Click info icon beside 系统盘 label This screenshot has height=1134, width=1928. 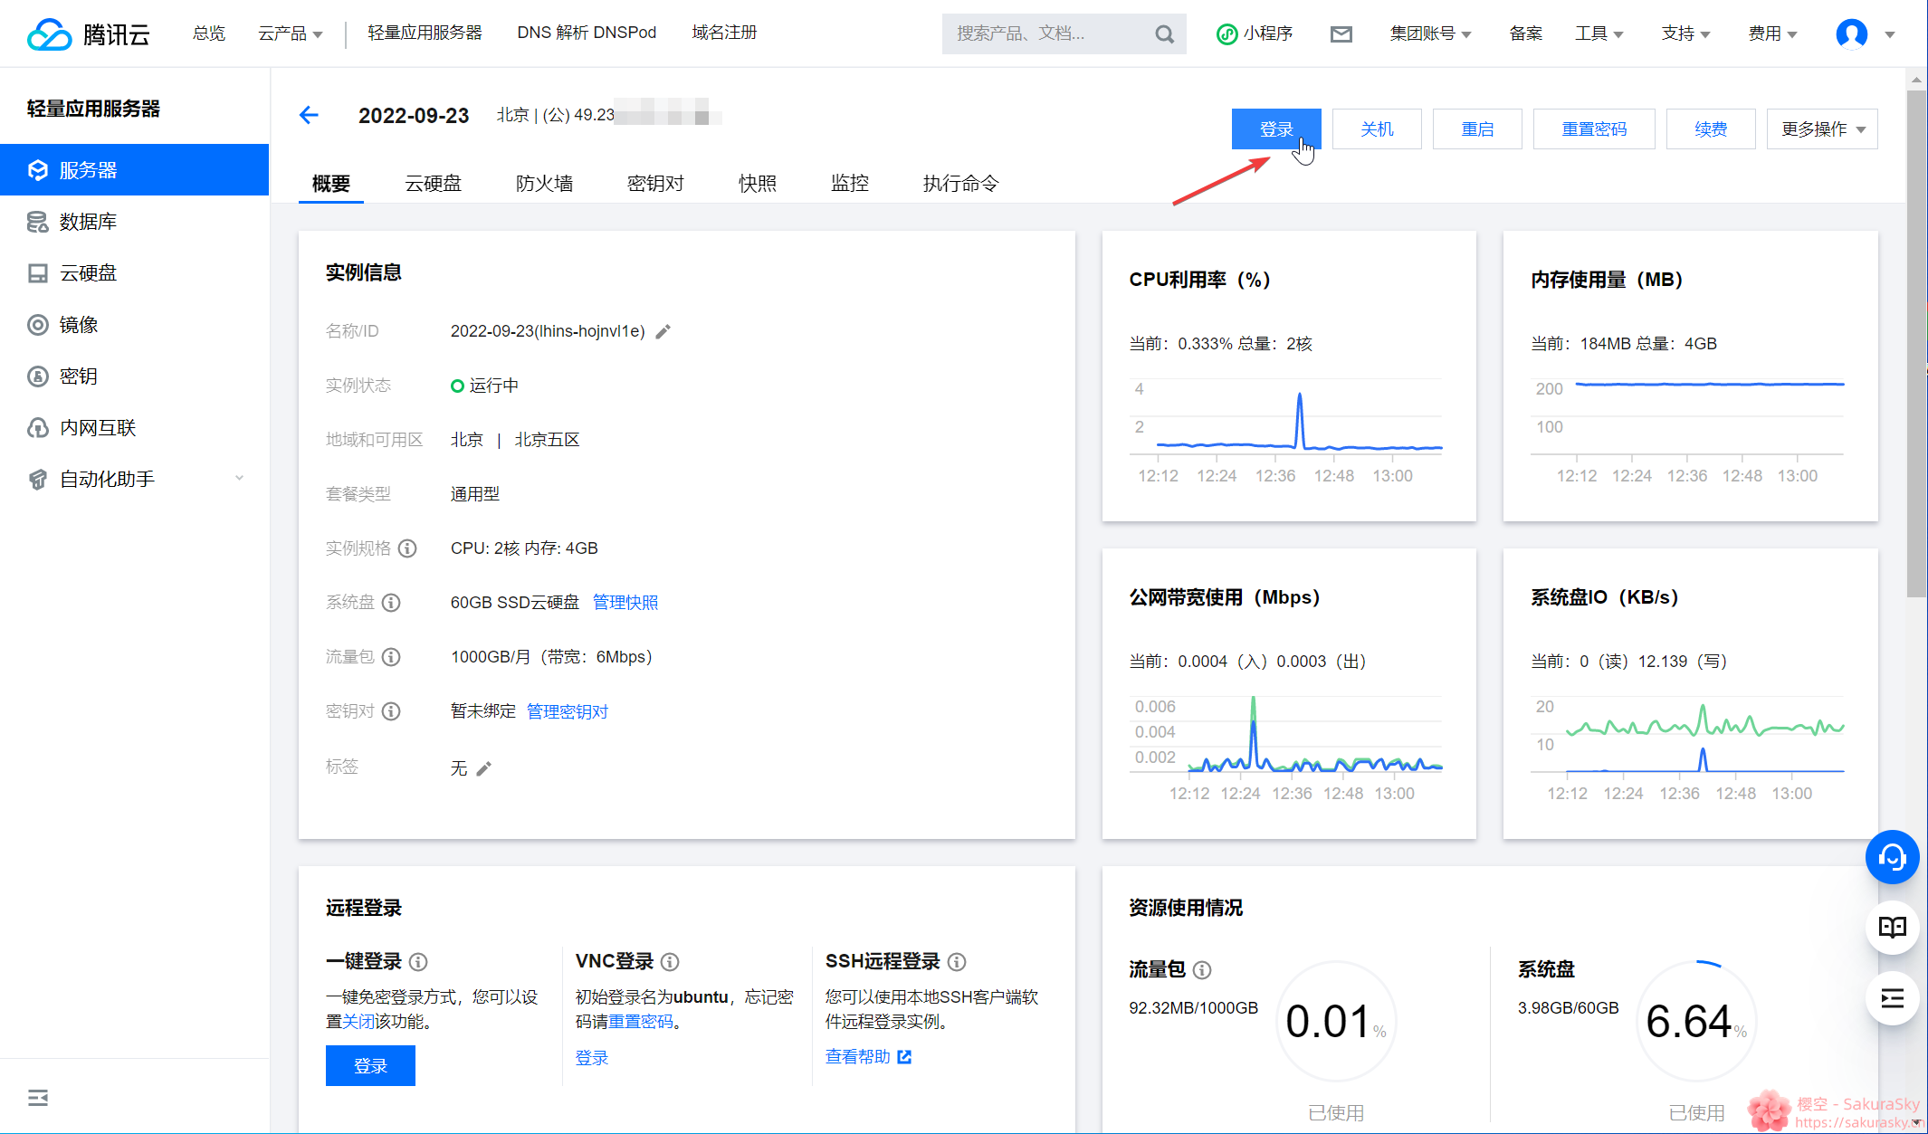pyautogui.click(x=391, y=603)
